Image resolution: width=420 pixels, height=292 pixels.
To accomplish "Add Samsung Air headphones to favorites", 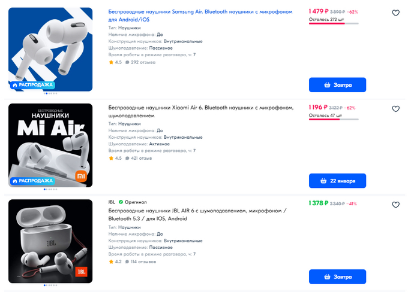I will point(395,13).
